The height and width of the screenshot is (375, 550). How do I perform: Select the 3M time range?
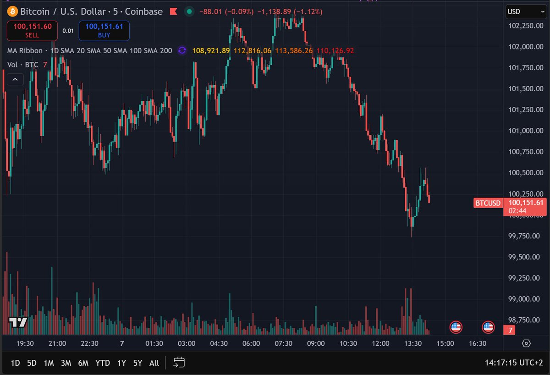66,363
